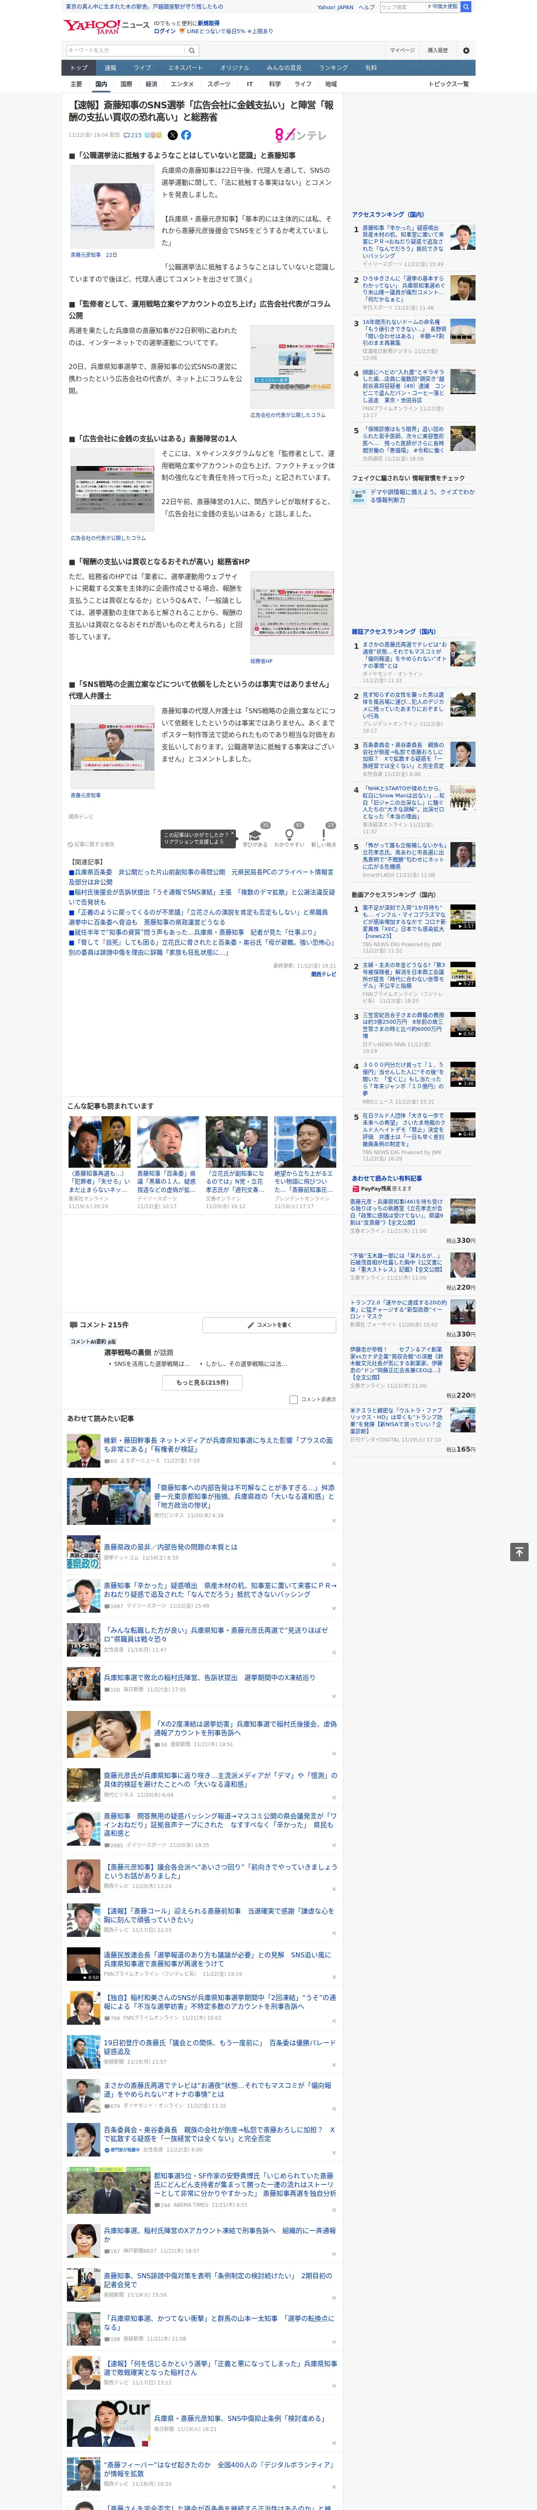Select the 主要 category
Image resolution: width=537 pixels, height=2510 pixels.
click(x=76, y=84)
